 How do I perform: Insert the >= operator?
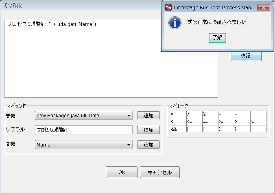coord(226,122)
